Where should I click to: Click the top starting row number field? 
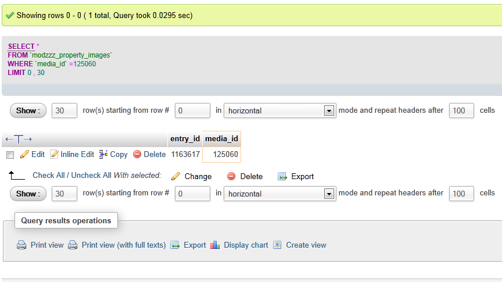(192, 110)
